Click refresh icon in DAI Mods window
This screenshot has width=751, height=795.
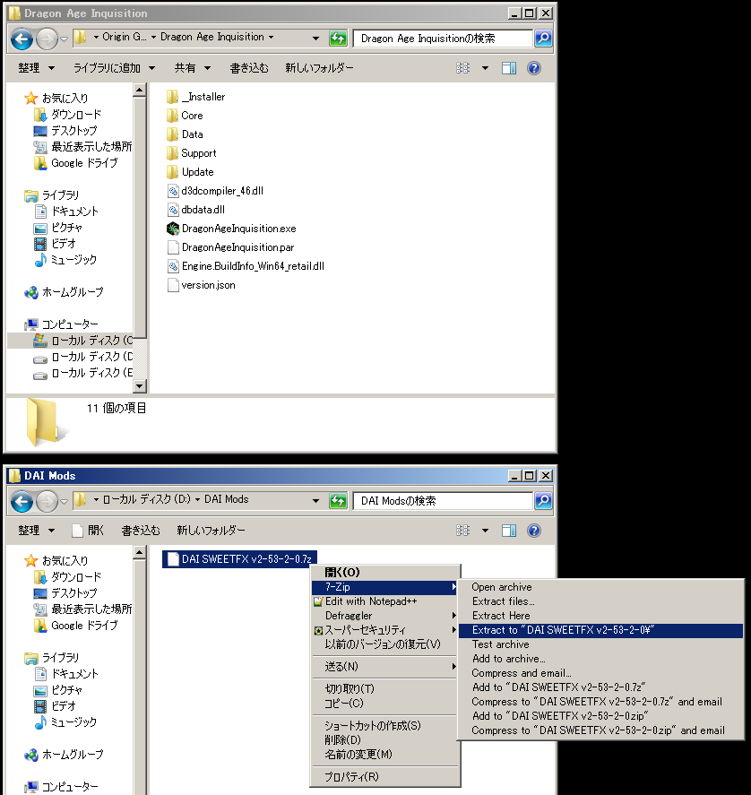click(338, 501)
